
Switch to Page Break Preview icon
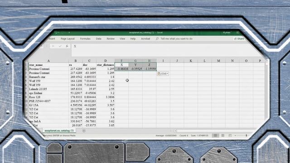[230, 135]
